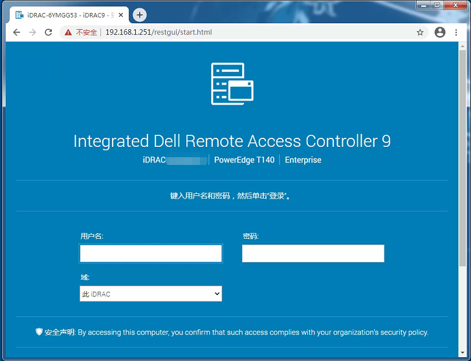
Task: Select the iDRAC-6YMGG53 browser tab
Action: click(x=69, y=15)
